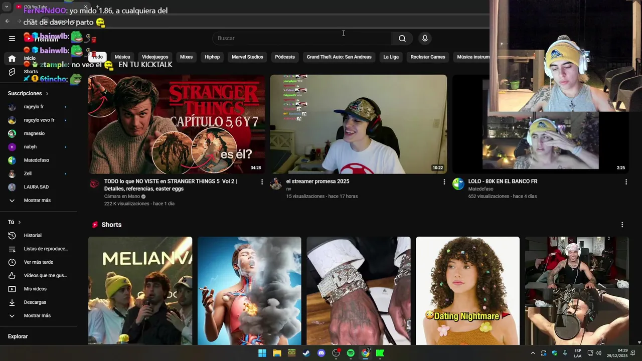Image resolution: width=642 pixels, height=361 pixels.
Task: Show hidden system tray icons
Action: (533, 353)
